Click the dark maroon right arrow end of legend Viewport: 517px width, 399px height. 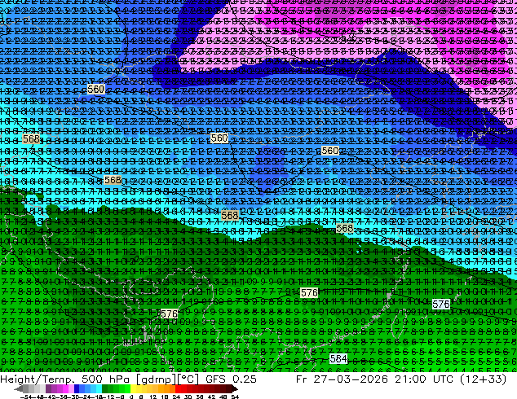coord(234,388)
